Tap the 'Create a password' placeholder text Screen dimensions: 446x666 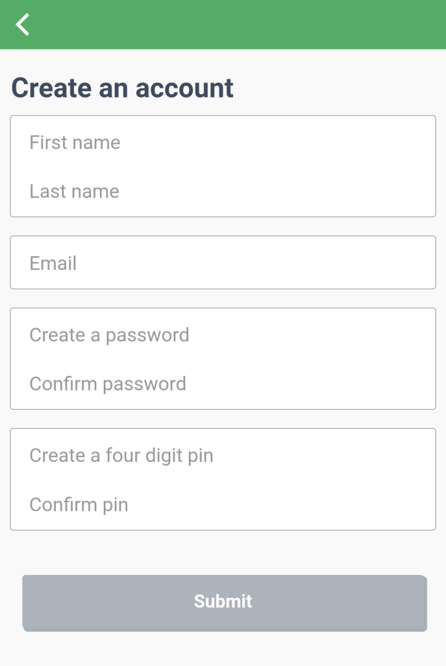coord(109,335)
